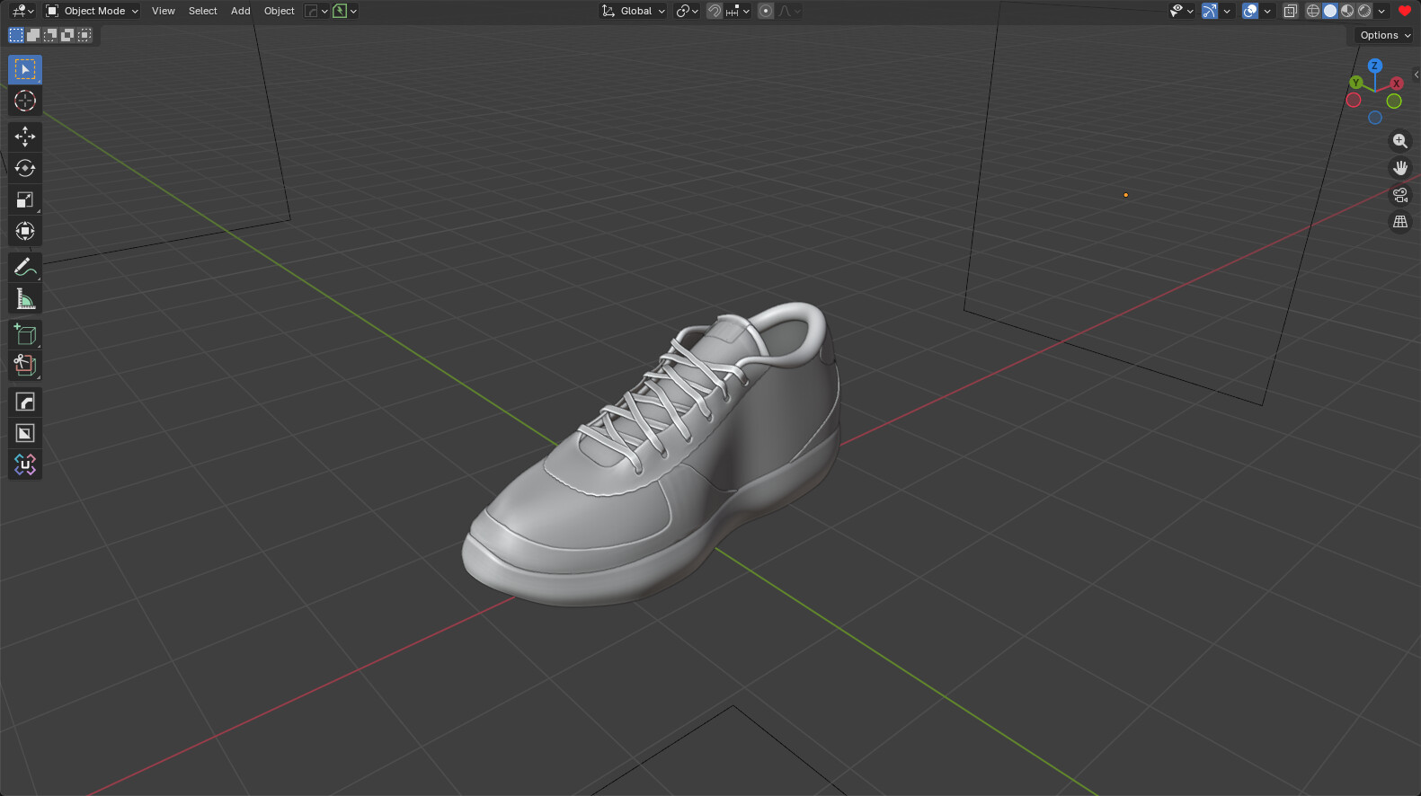The width and height of the screenshot is (1421, 796).
Task: Toggle X-ray mode
Action: point(1290,11)
